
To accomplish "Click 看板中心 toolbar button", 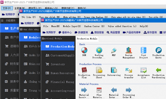I will tap(65, 32).
